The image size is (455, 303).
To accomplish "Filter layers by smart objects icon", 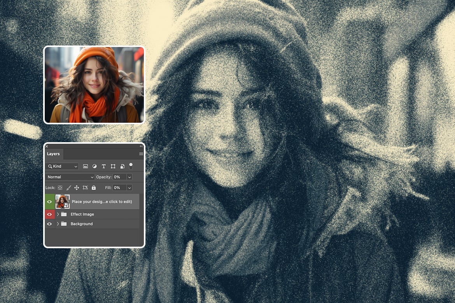I will pos(122,166).
